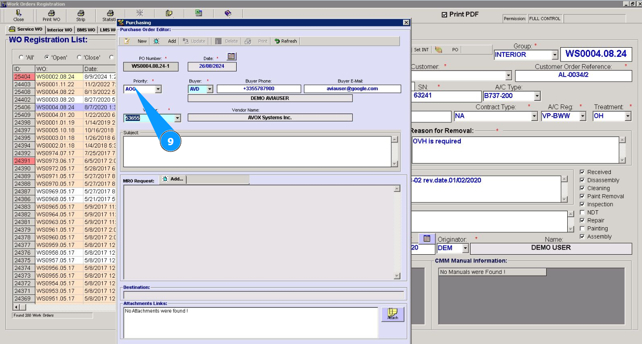Switch to the Service WO tab

pyautogui.click(x=26, y=29)
